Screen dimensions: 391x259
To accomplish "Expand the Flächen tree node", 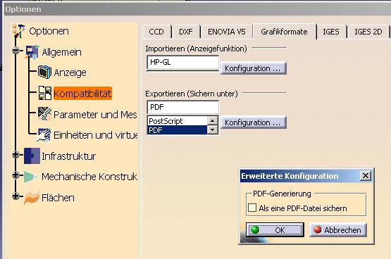I will 15,196.
